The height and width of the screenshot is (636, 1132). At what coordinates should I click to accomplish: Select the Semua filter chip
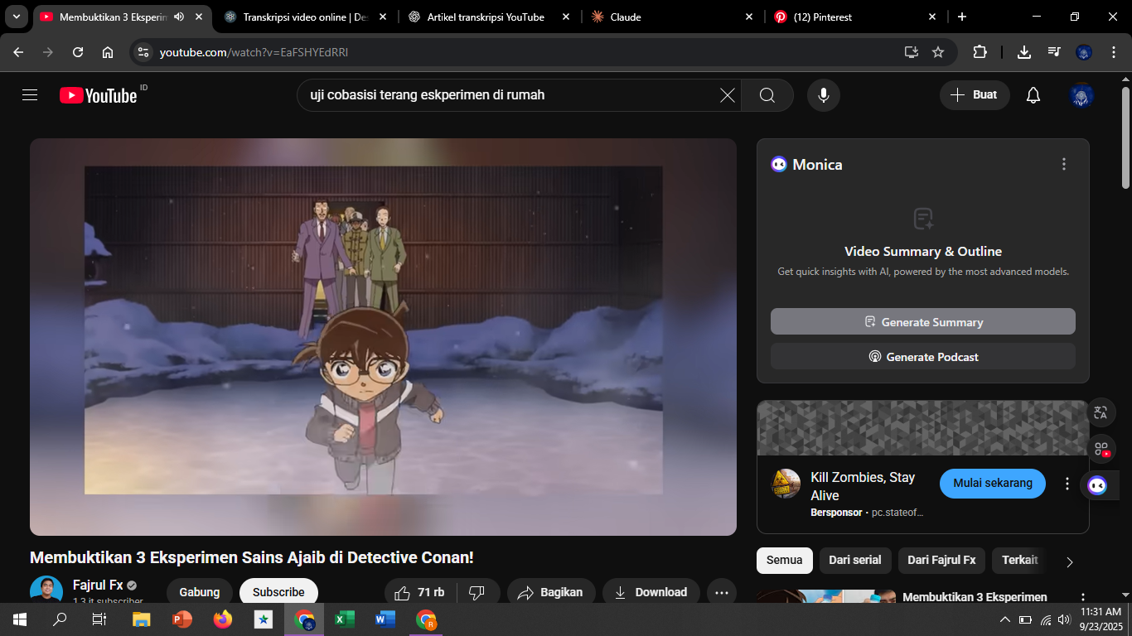coord(784,560)
